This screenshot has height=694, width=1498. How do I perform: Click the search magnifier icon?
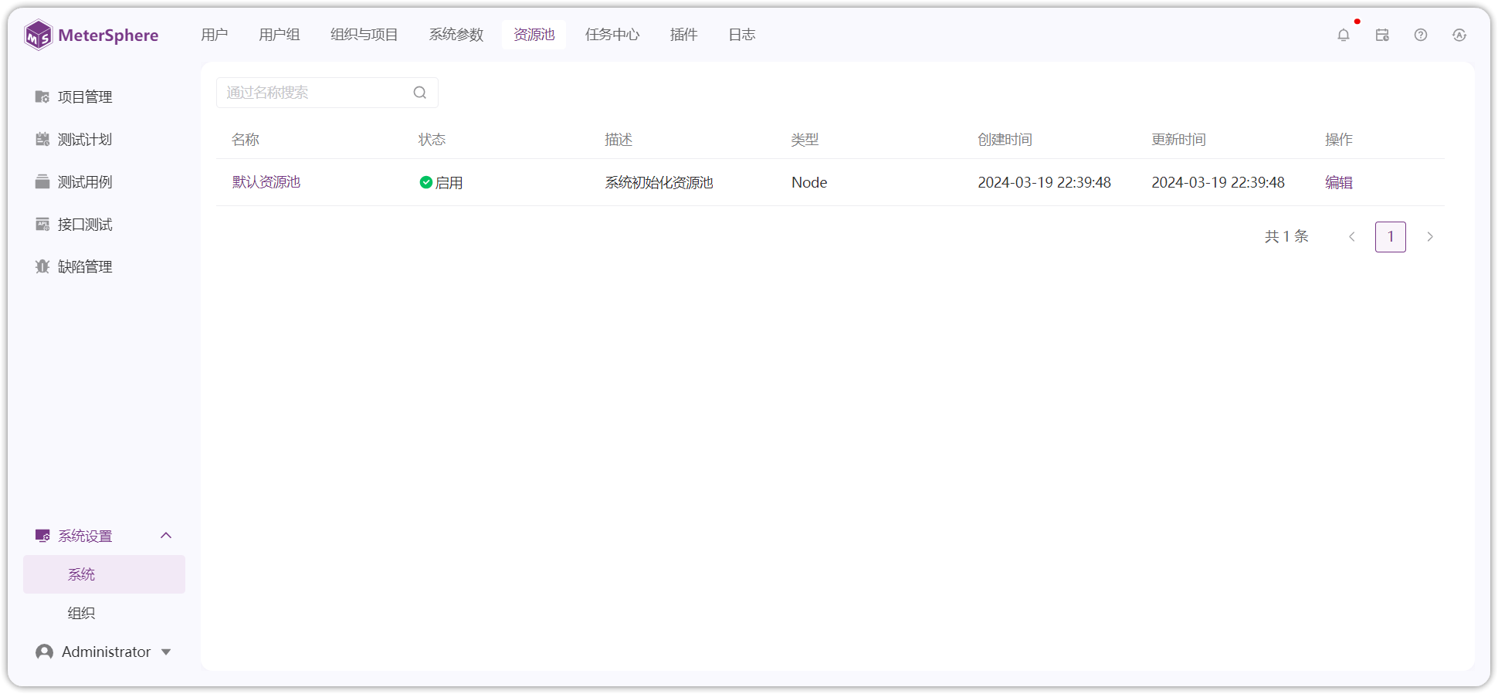tap(420, 93)
